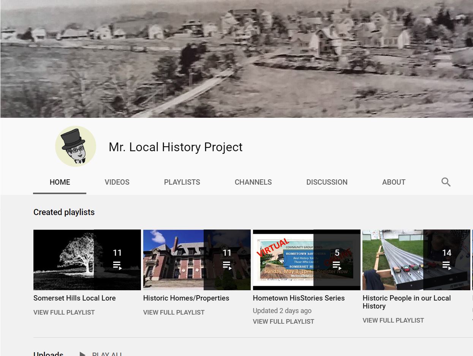Click the playlist icon on Historic People playlist
The width and height of the screenshot is (473, 356).
pos(446,264)
